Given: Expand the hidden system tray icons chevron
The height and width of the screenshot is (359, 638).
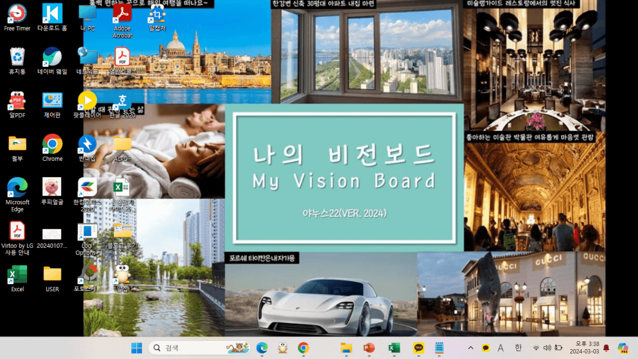Looking at the screenshot, I should 470,348.
